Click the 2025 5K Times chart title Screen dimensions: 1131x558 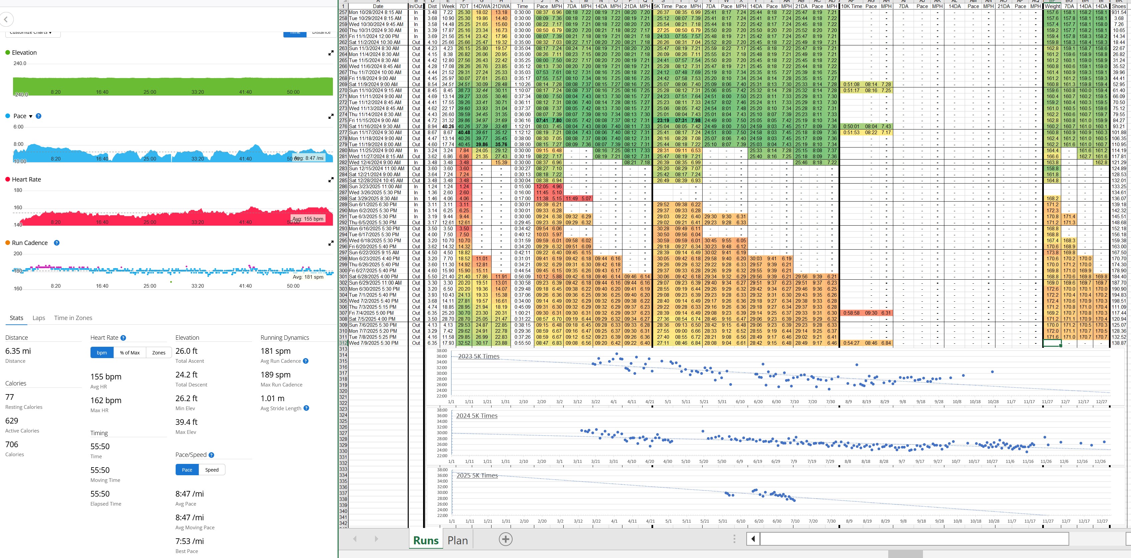coord(477,476)
